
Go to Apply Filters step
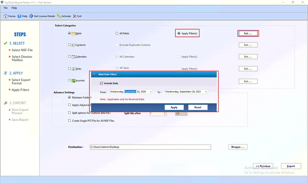point(20,90)
